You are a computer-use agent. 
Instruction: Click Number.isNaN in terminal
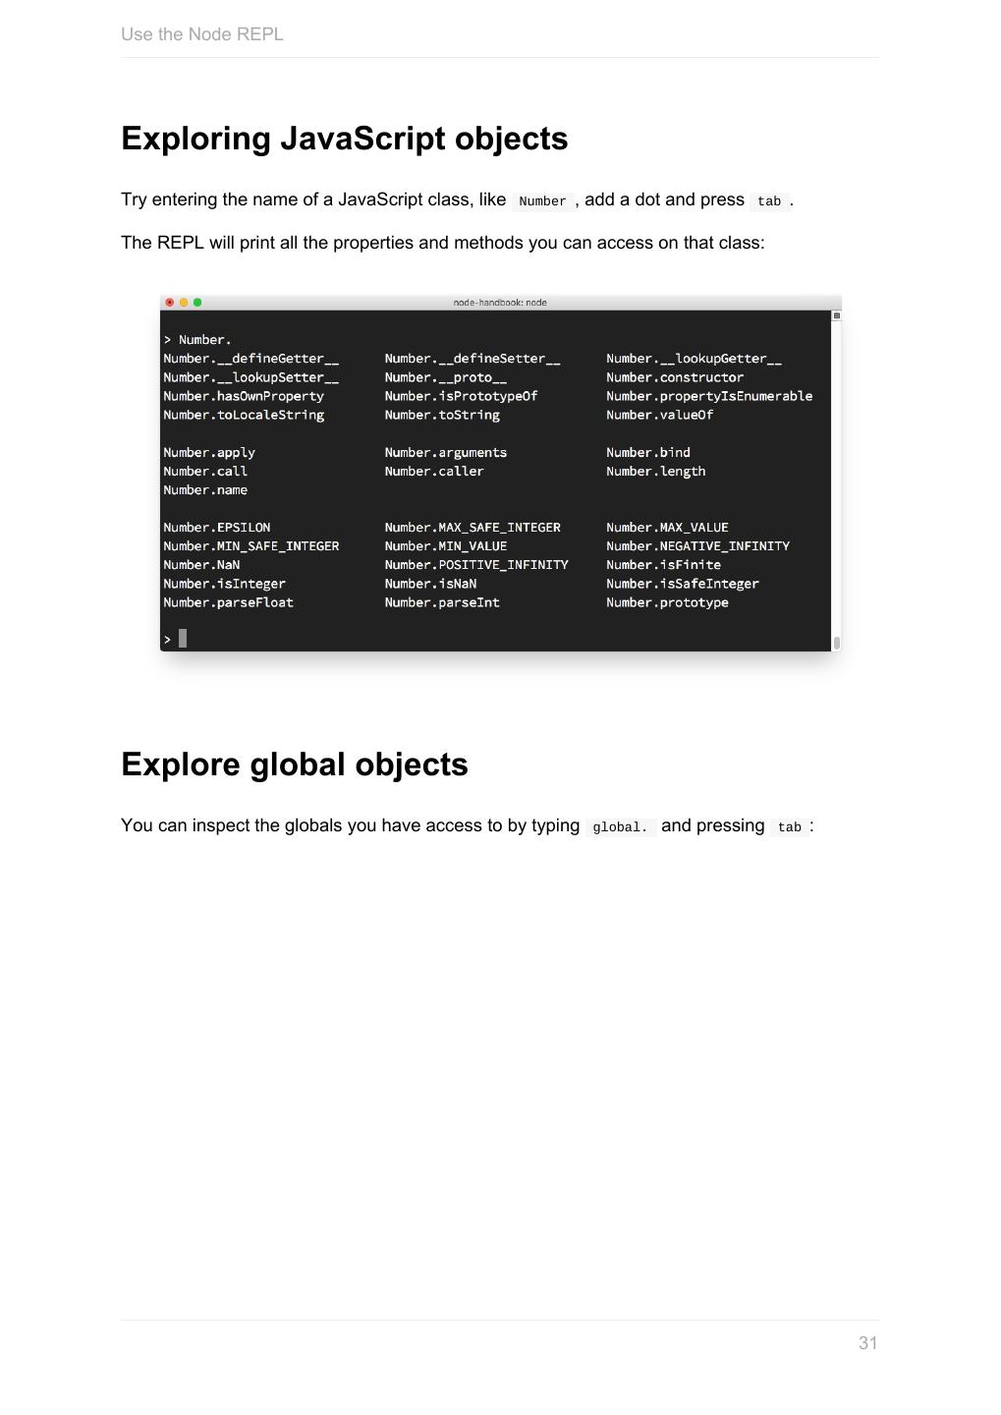(430, 584)
